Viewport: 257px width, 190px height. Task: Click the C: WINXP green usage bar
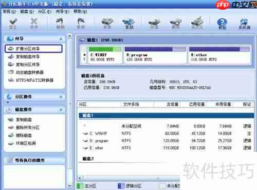(105, 49)
